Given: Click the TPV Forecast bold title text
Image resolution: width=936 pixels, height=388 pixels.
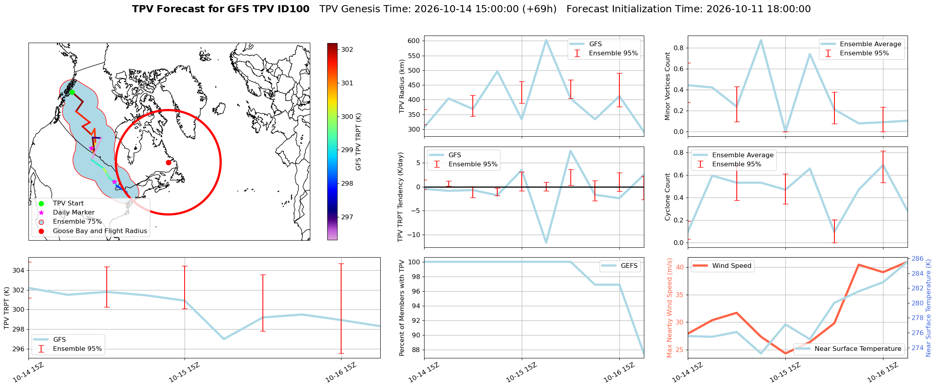Looking at the screenshot, I should 221,9.
